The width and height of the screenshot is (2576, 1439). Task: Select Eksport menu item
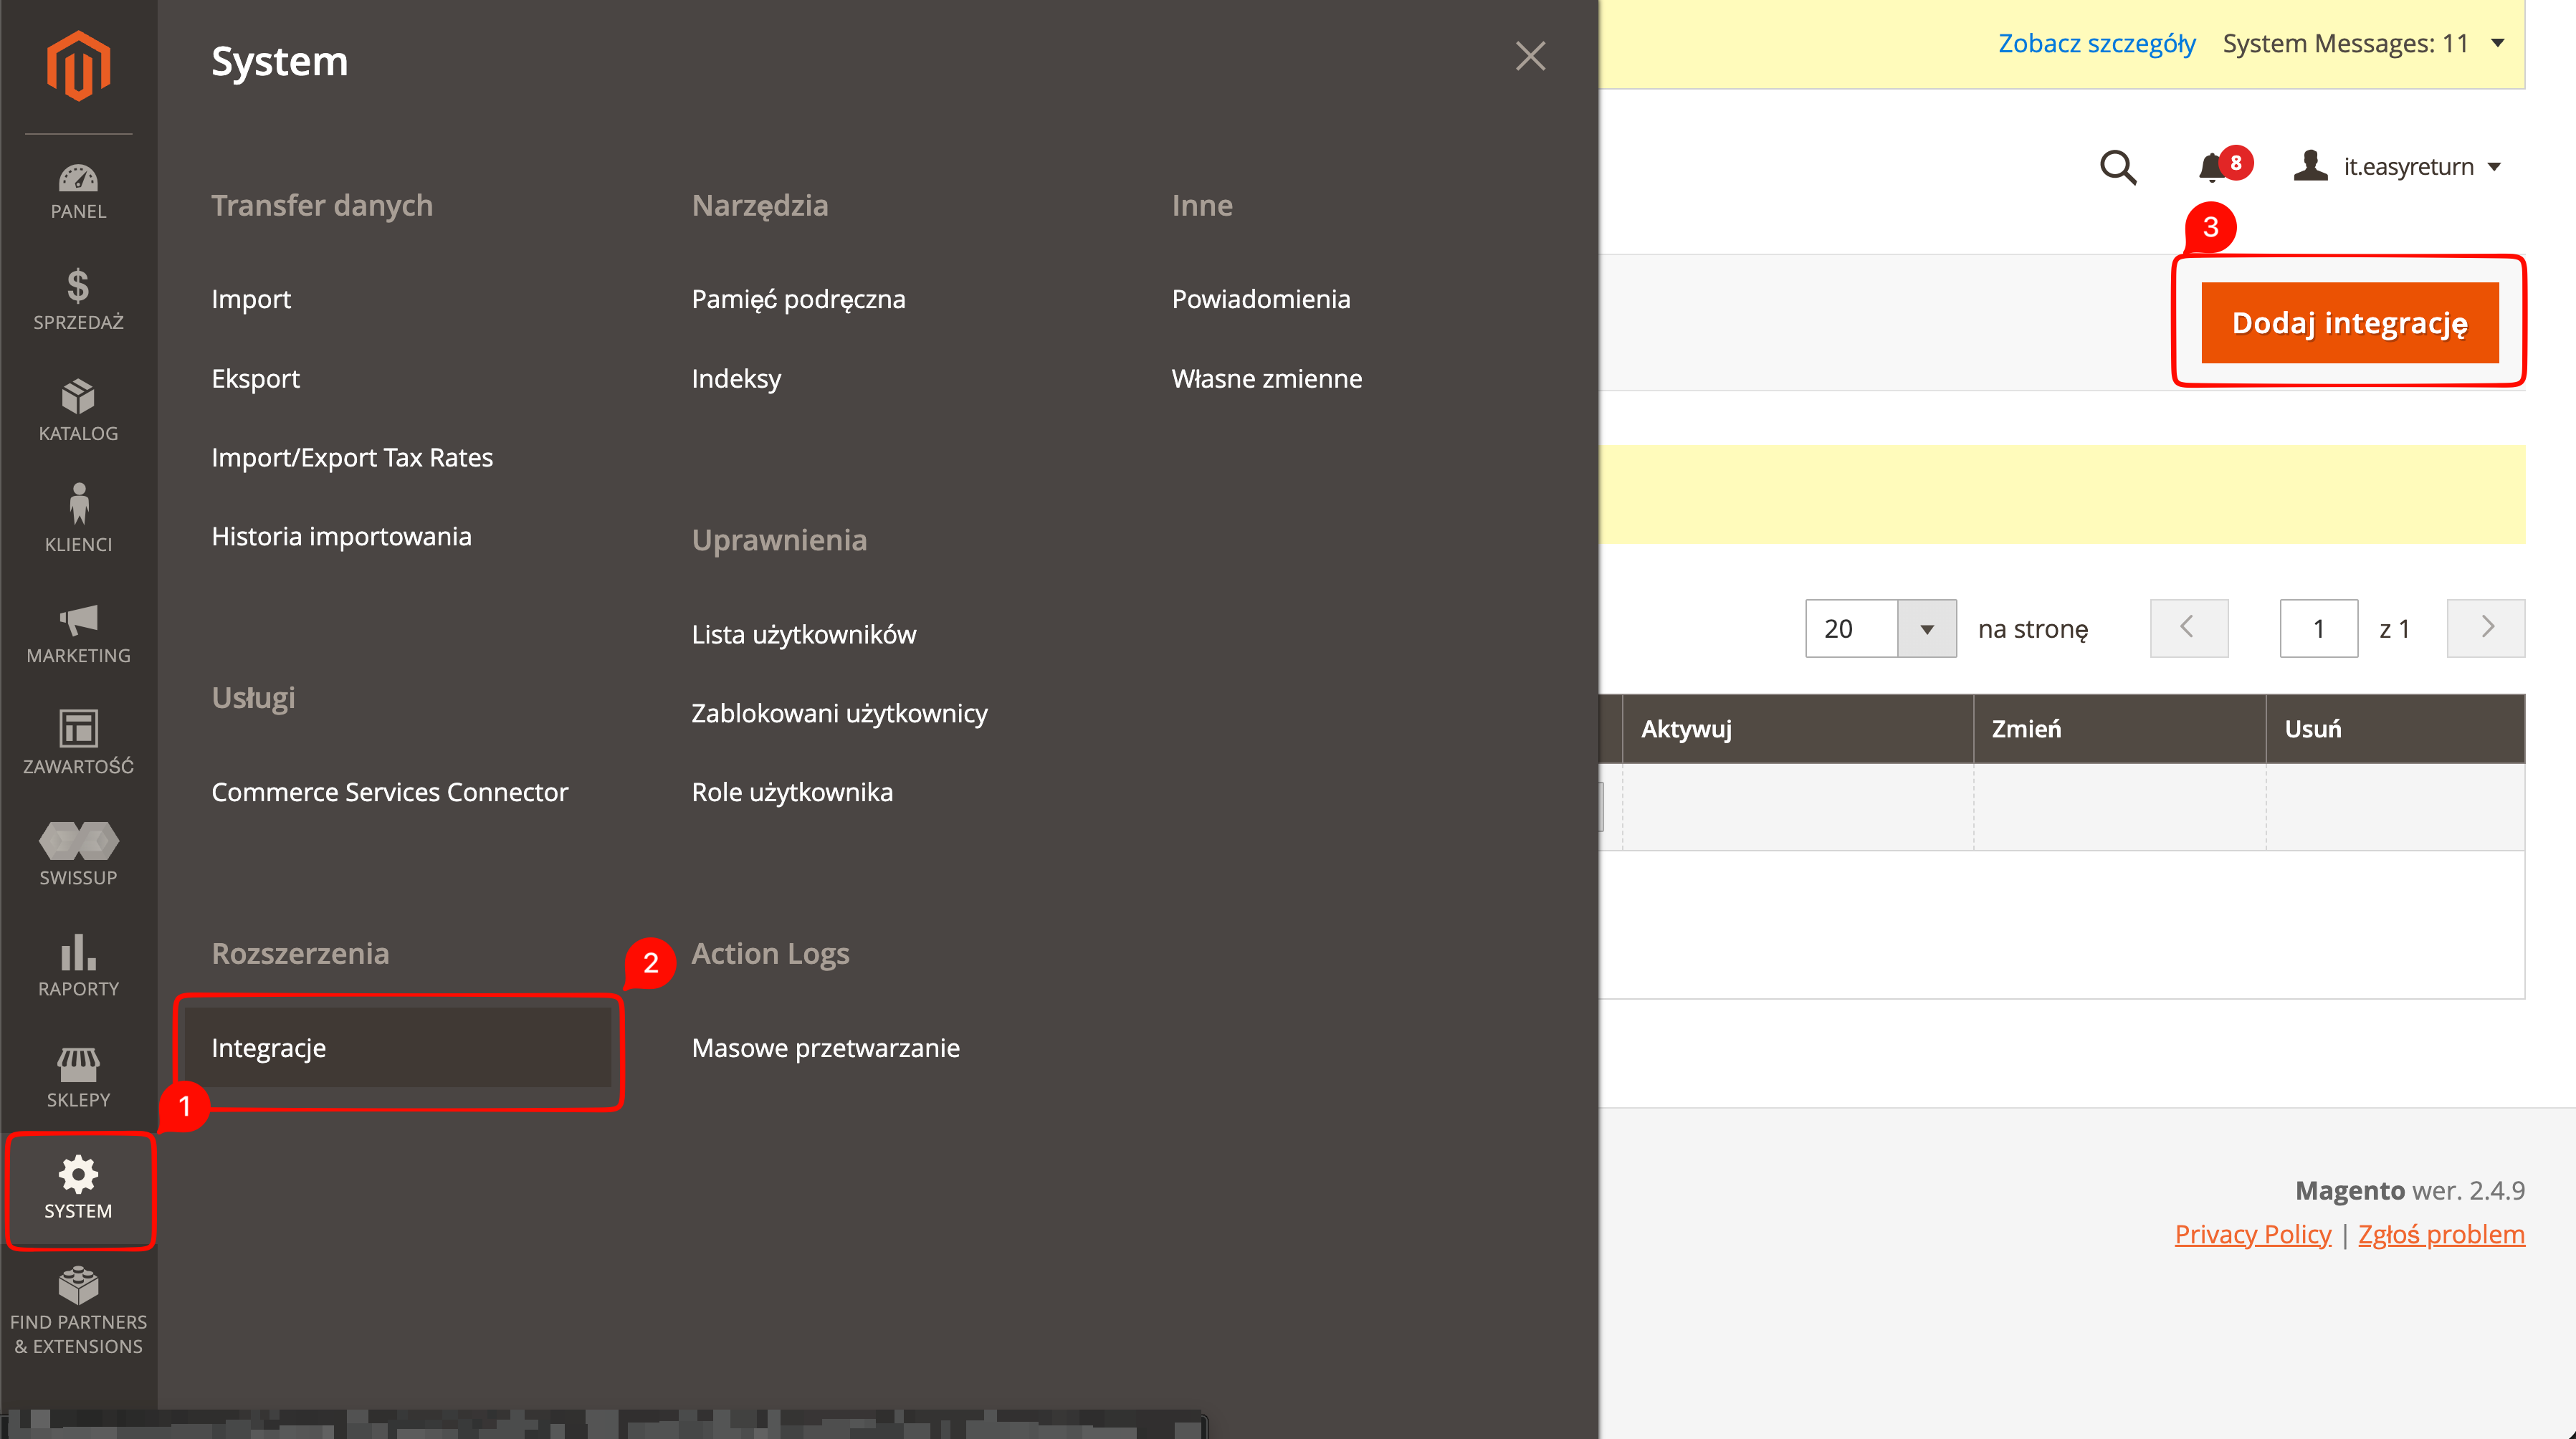coord(255,378)
